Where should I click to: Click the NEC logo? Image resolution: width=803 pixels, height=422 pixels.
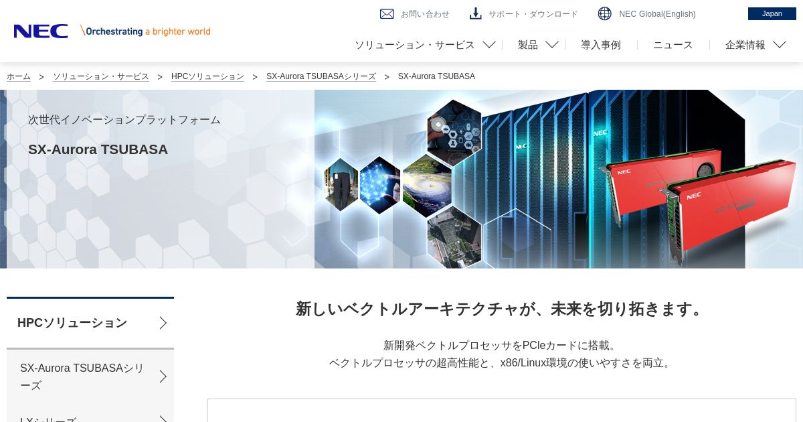41,31
